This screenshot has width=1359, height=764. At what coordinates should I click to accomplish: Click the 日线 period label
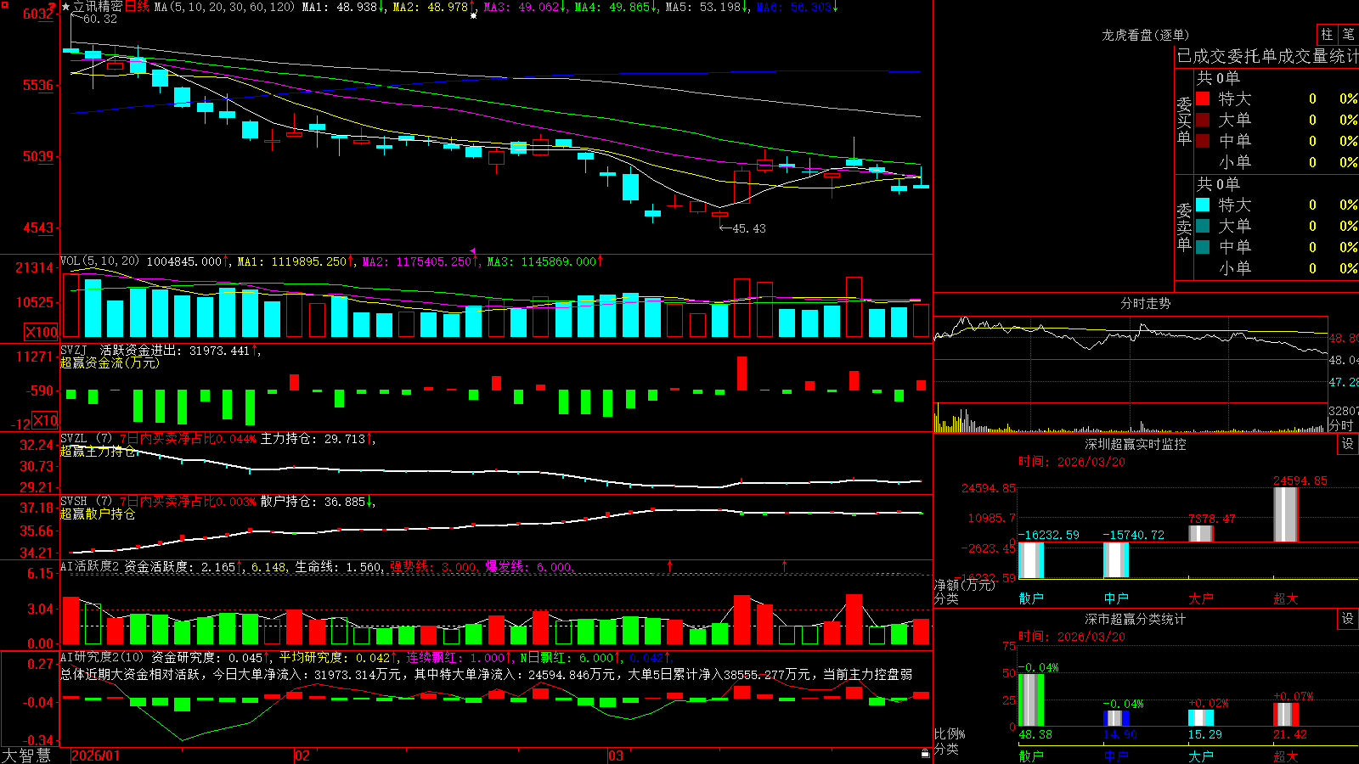pos(137,7)
